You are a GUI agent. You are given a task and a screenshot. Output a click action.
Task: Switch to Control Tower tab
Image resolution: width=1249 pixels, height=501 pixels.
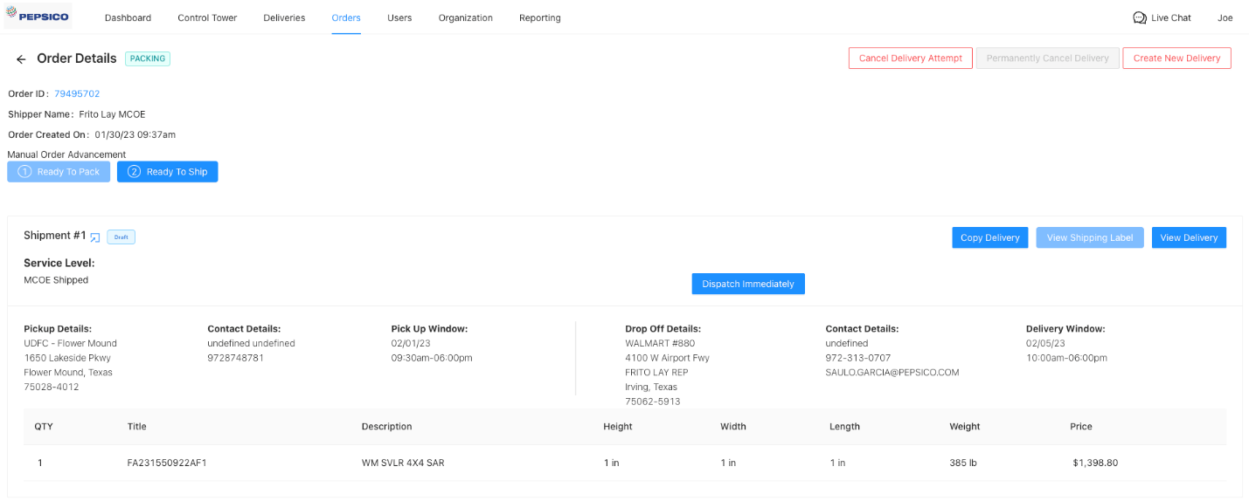click(x=207, y=17)
